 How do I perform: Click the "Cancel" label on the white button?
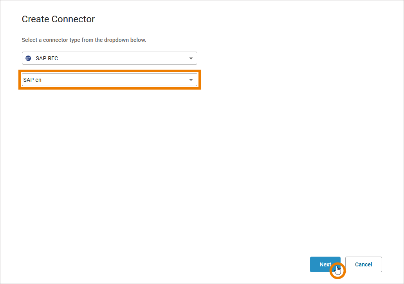coord(363,264)
